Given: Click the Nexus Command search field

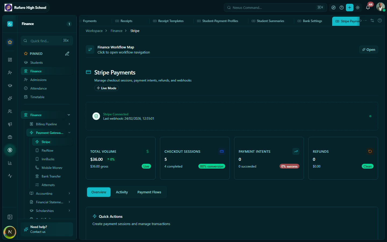Looking at the screenshot, I should click(x=275, y=8).
